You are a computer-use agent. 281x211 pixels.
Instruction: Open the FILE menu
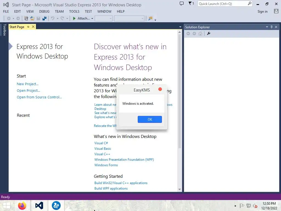pyautogui.click(x=6, y=11)
